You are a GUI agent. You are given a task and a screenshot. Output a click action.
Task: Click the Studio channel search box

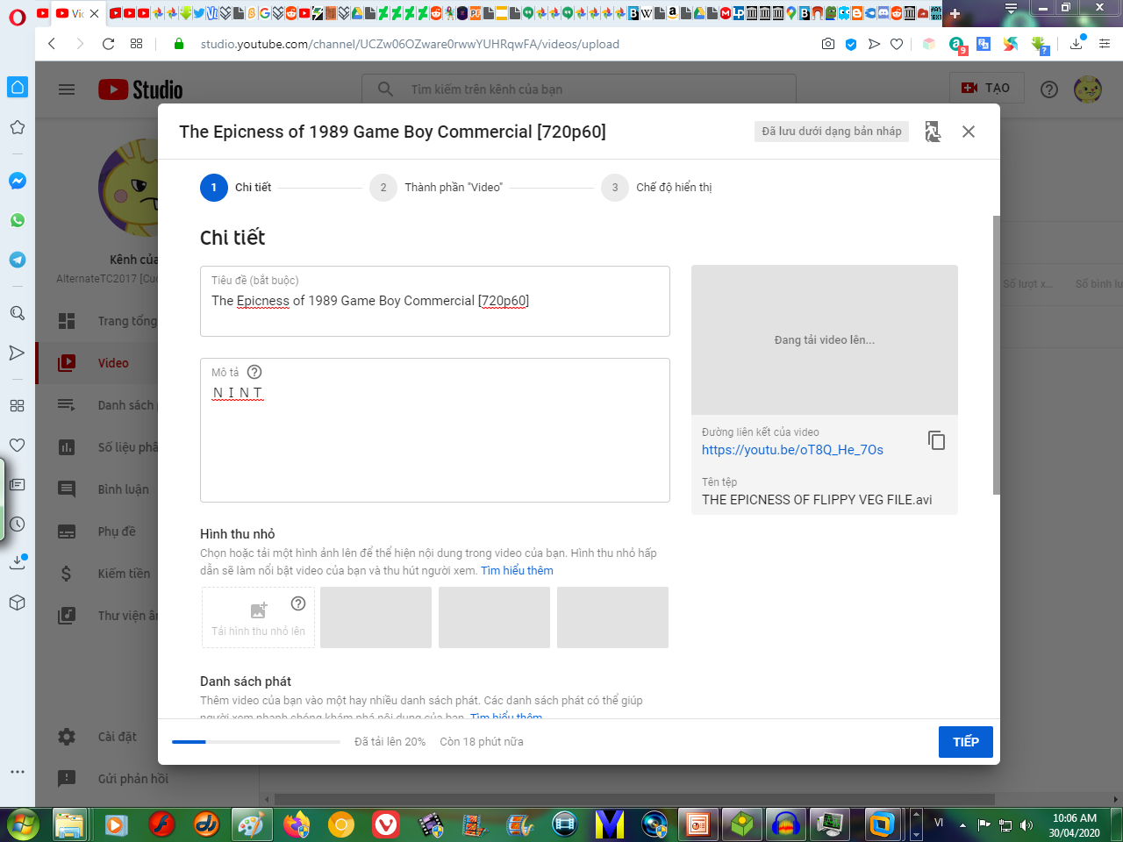tap(579, 89)
